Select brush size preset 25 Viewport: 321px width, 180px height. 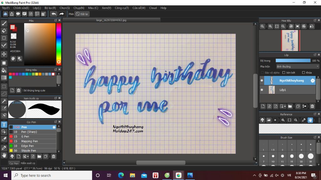coord(311,156)
